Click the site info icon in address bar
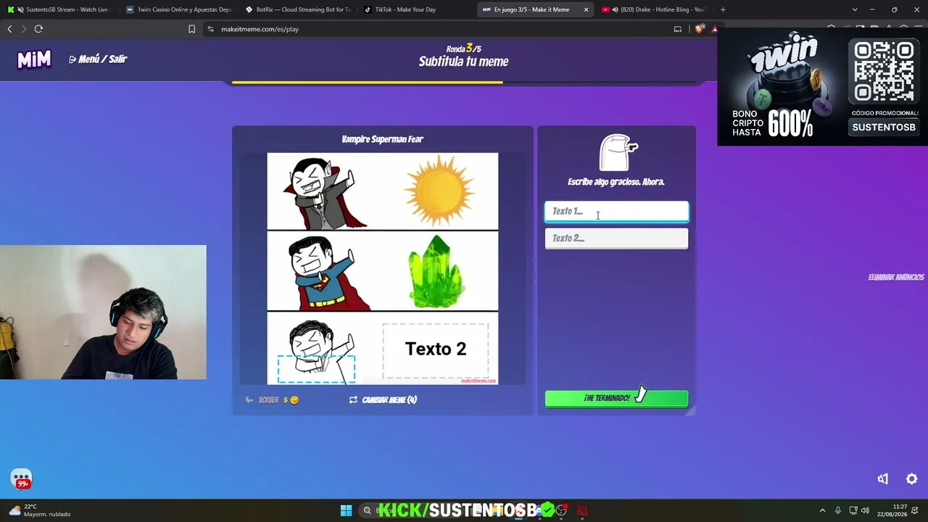This screenshot has height=522, width=928. [x=210, y=29]
